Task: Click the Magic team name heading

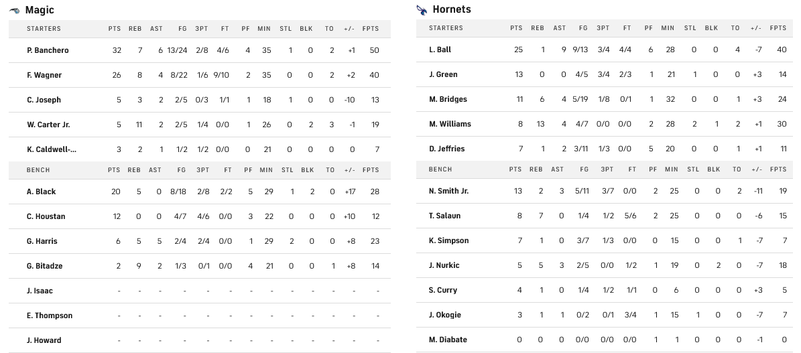Action: click(40, 10)
